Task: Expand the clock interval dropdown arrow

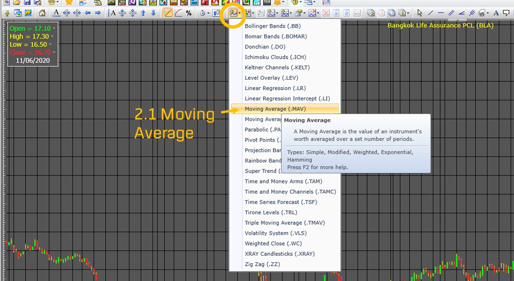Action: (x=208, y=14)
